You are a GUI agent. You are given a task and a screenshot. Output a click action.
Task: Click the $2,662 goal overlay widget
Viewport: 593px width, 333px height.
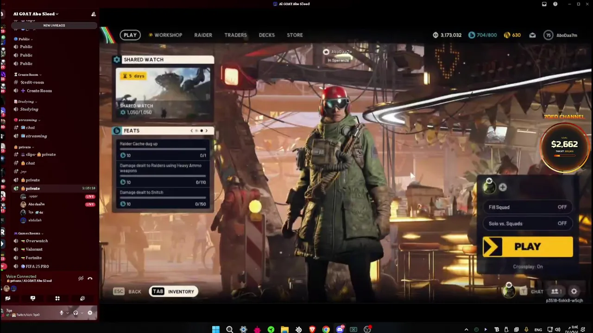[564, 148]
